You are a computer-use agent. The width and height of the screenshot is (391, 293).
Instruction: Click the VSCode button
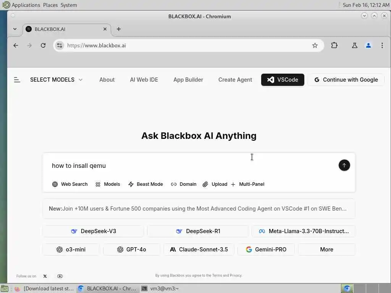tap(283, 80)
